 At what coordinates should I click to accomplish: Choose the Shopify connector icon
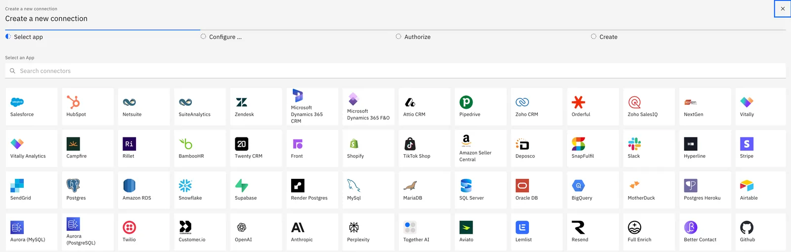[354, 144]
